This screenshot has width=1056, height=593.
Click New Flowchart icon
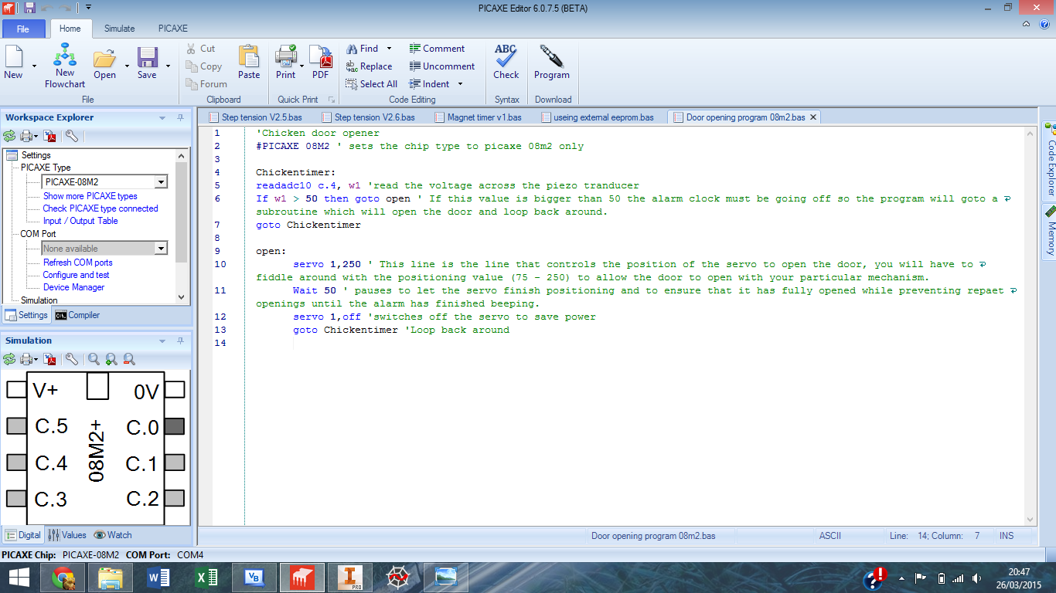[x=65, y=66]
